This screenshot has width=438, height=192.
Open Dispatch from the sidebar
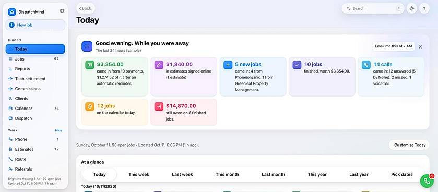click(35, 118)
